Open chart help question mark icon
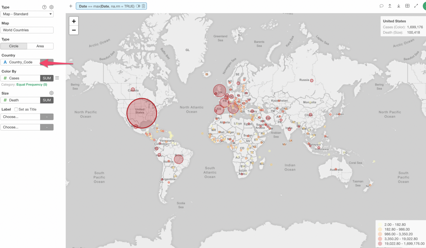This screenshot has height=248, width=426. coord(44,7)
